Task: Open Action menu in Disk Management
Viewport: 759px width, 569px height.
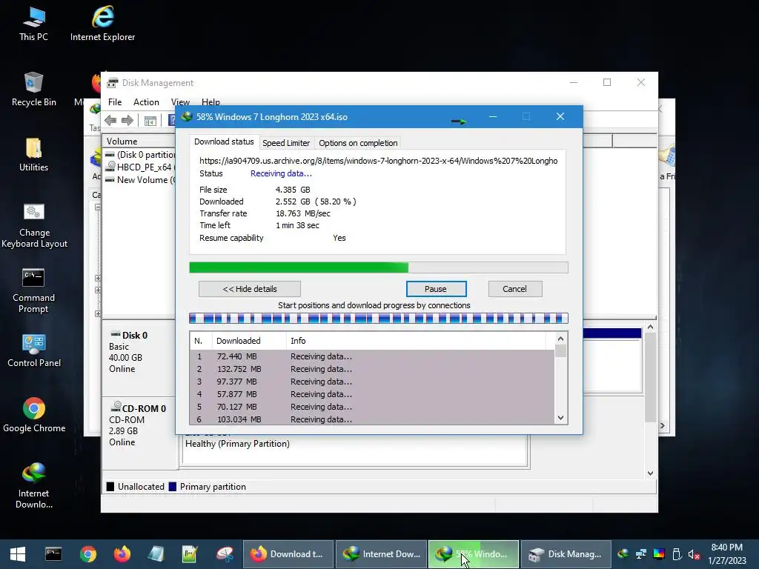Action: (x=146, y=102)
